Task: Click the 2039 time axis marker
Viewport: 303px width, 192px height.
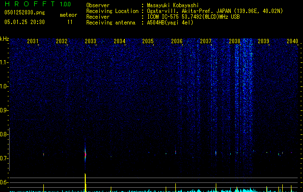Action: 263,41
